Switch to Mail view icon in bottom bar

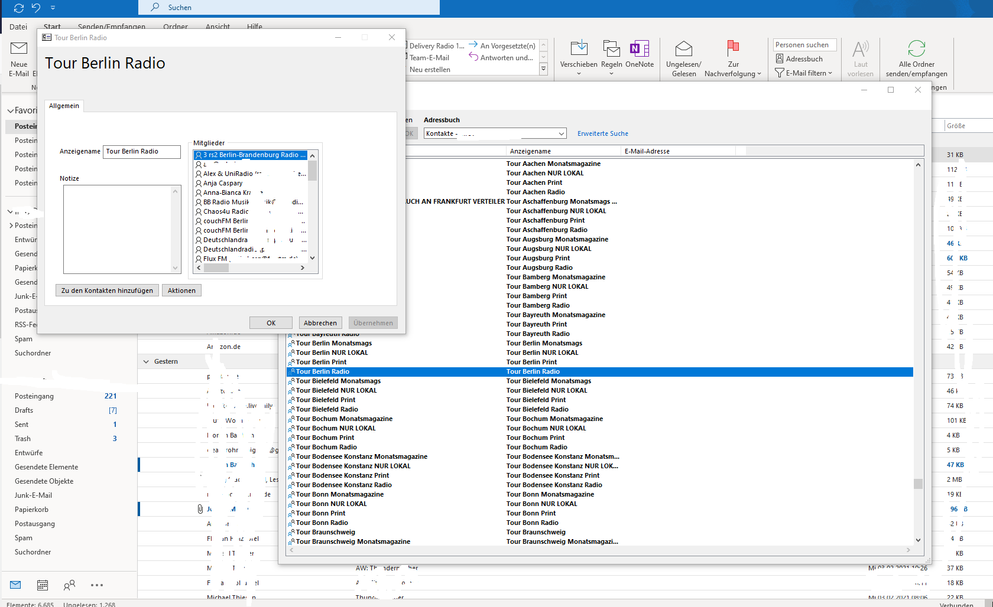pyautogui.click(x=16, y=585)
